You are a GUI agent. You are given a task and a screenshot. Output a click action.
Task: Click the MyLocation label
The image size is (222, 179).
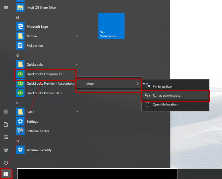coord(35,45)
